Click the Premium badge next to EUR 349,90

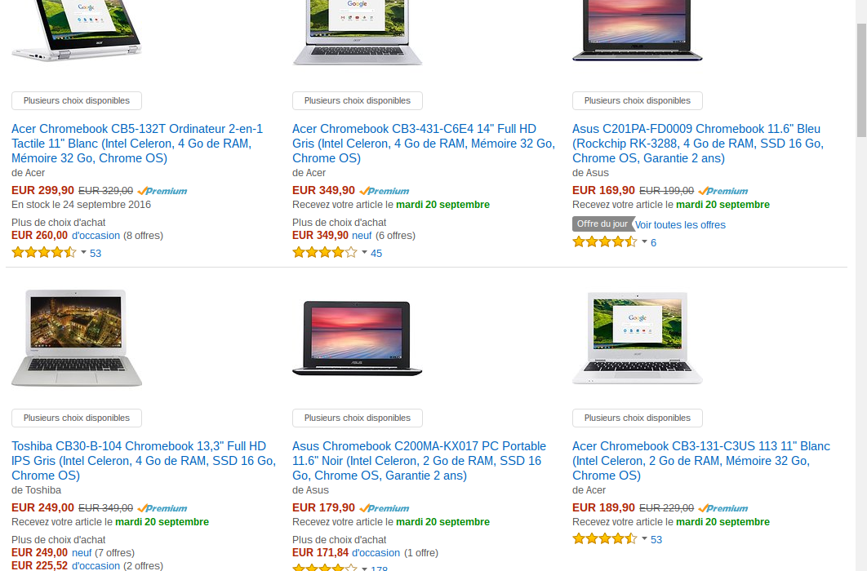click(385, 191)
